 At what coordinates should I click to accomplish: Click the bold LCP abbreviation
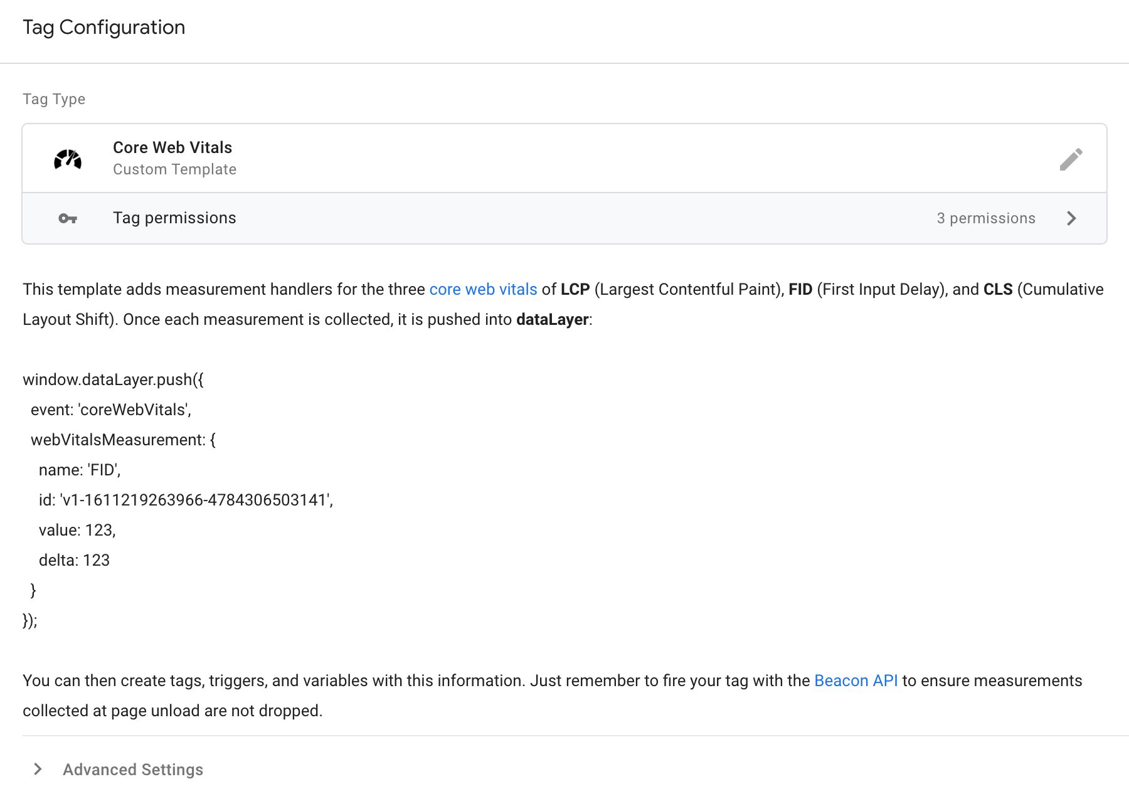pyautogui.click(x=575, y=289)
